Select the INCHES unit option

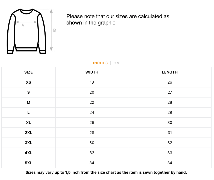100,63
